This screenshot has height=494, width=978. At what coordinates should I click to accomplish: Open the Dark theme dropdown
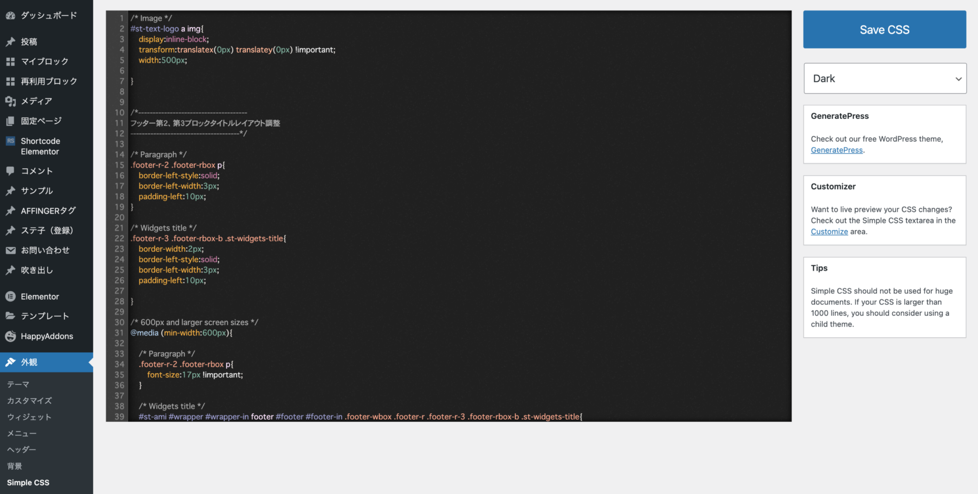tap(885, 78)
